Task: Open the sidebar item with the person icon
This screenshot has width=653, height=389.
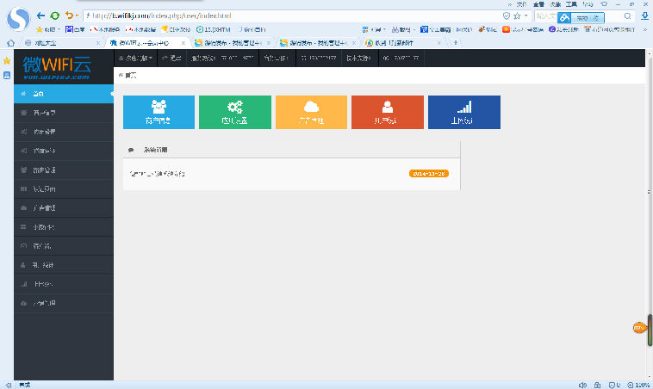Action: click(64, 265)
